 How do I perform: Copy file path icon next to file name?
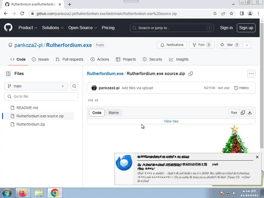coord(191,74)
